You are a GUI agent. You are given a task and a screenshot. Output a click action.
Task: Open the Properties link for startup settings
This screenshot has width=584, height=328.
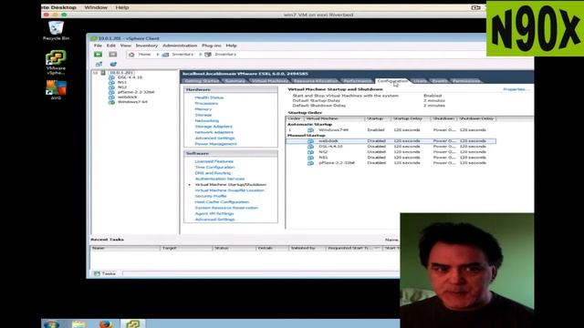coord(516,89)
